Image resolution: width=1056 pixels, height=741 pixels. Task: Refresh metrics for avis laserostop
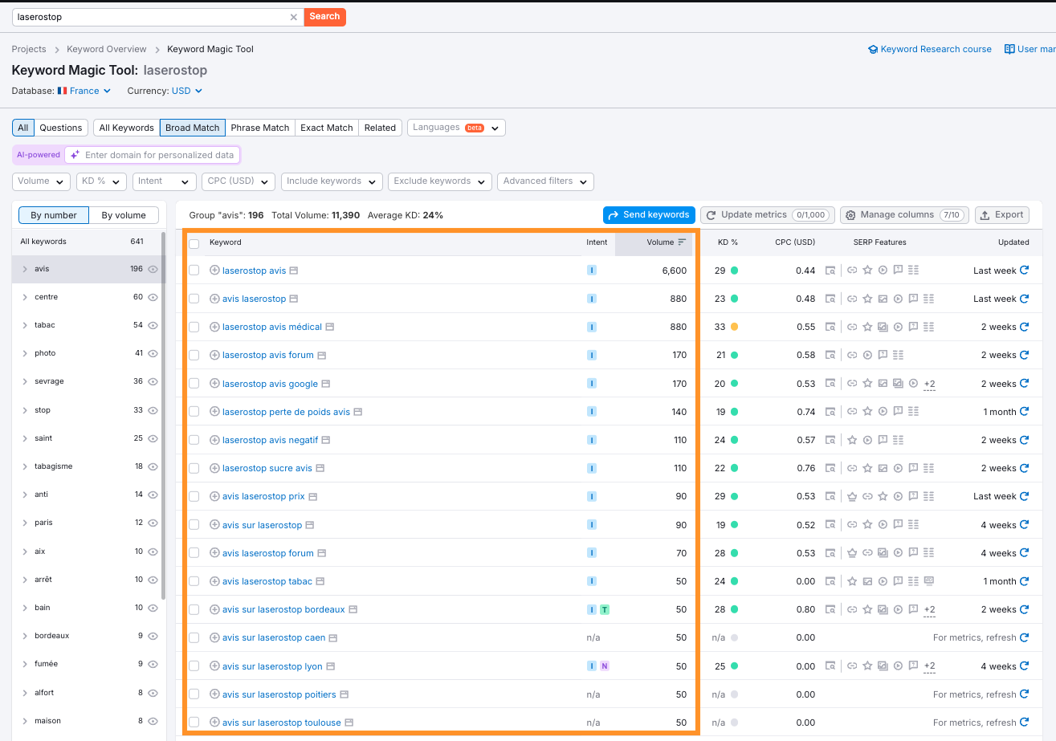1024,299
